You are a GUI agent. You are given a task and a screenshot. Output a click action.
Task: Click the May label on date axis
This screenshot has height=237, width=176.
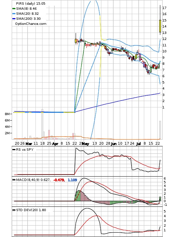point(85,144)
